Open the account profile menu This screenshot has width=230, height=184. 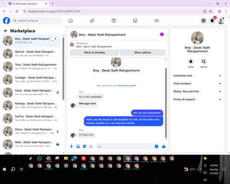pos(221,21)
